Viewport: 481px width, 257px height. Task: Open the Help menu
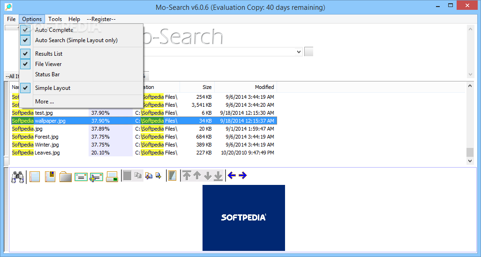[74, 19]
